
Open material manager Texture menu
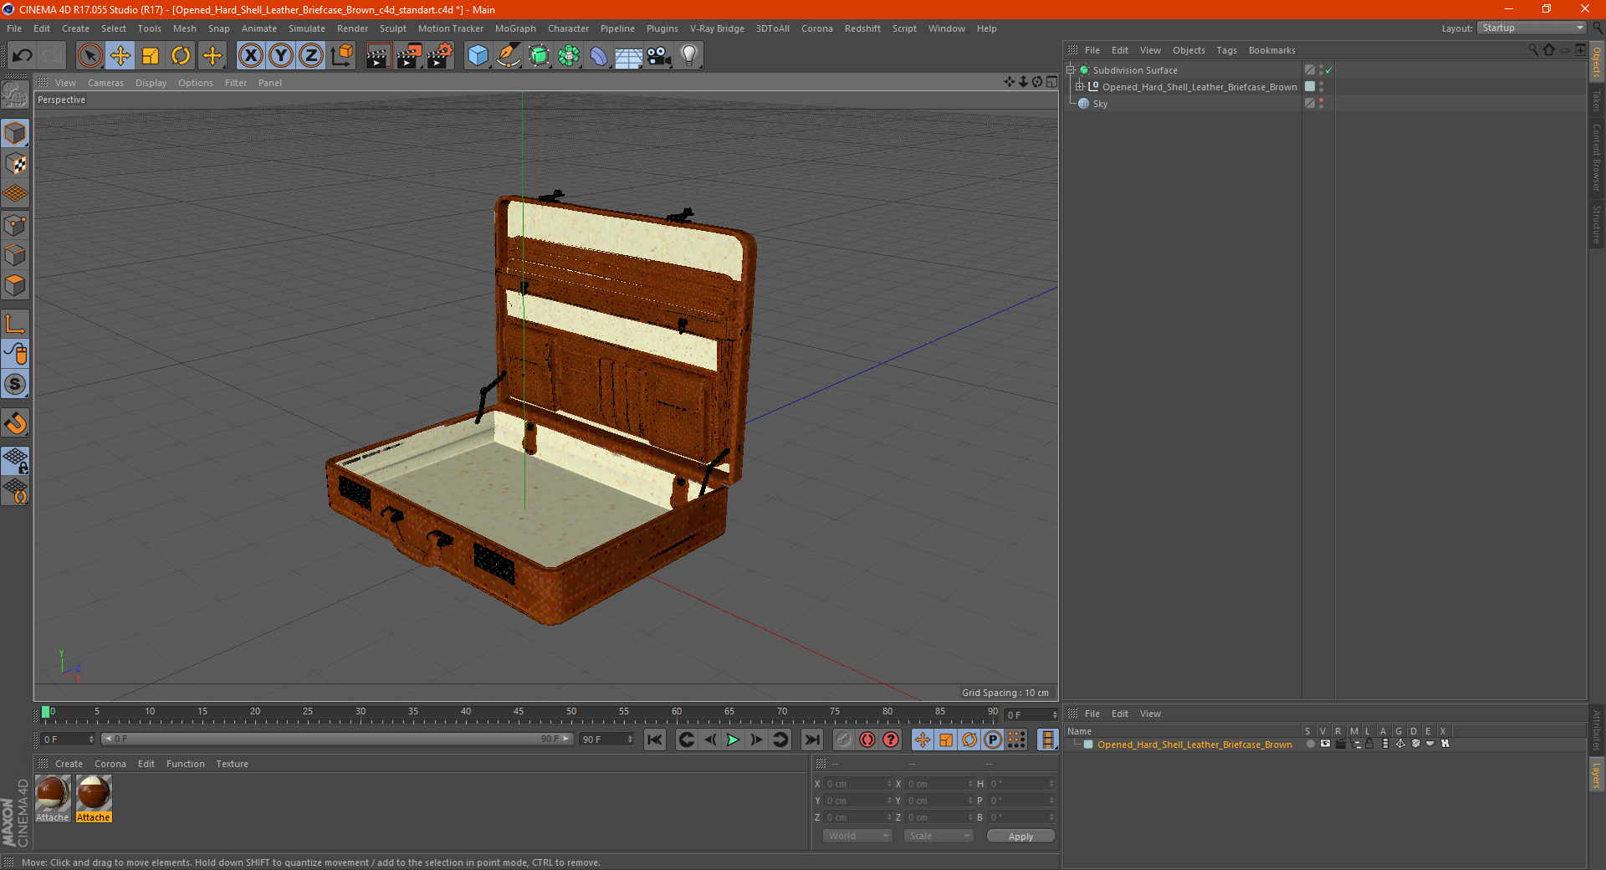pyautogui.click(x=232, y=764)
